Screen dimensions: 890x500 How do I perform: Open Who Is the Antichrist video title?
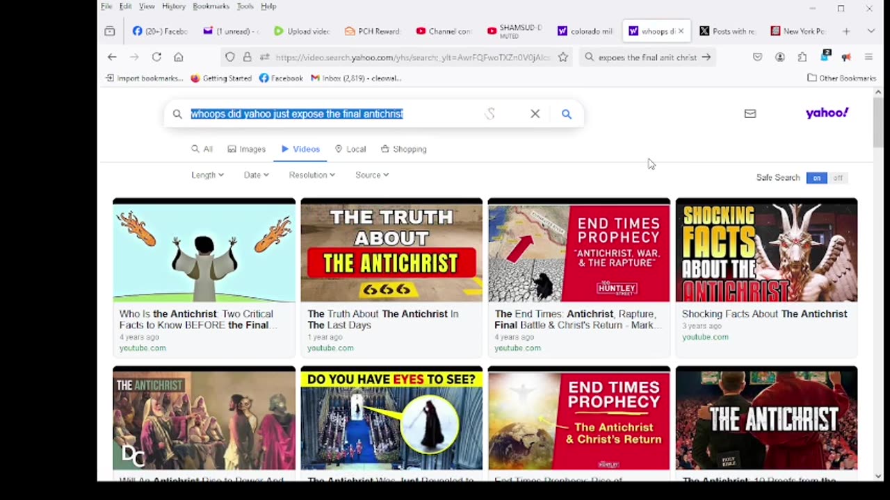coord(199,319)
